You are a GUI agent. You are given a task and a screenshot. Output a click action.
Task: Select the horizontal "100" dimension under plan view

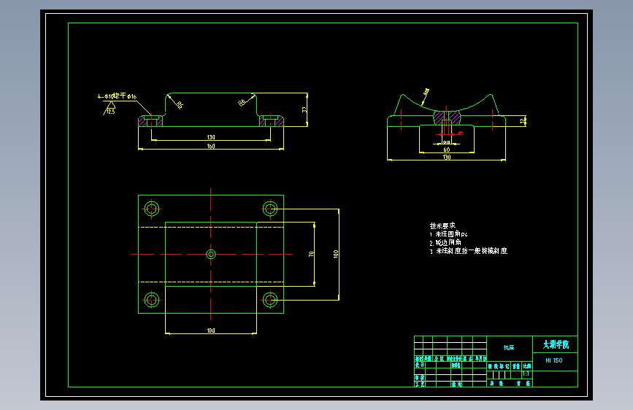211,330
